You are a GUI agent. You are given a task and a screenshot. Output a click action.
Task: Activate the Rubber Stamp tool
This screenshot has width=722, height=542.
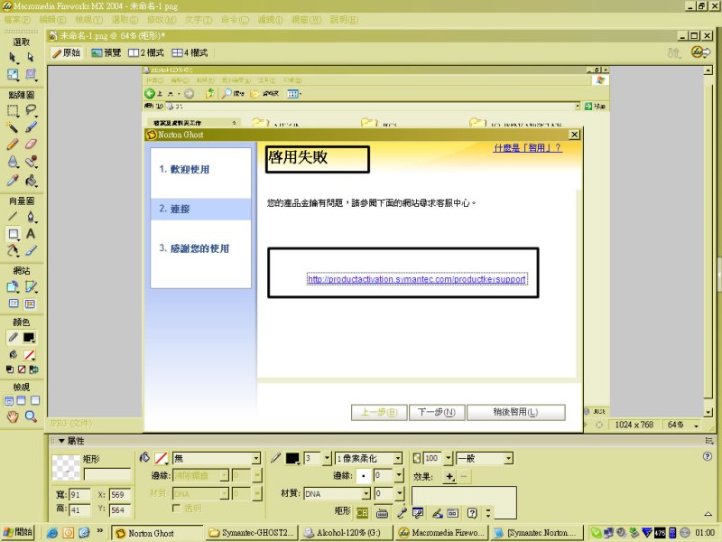tap(31, 162)
